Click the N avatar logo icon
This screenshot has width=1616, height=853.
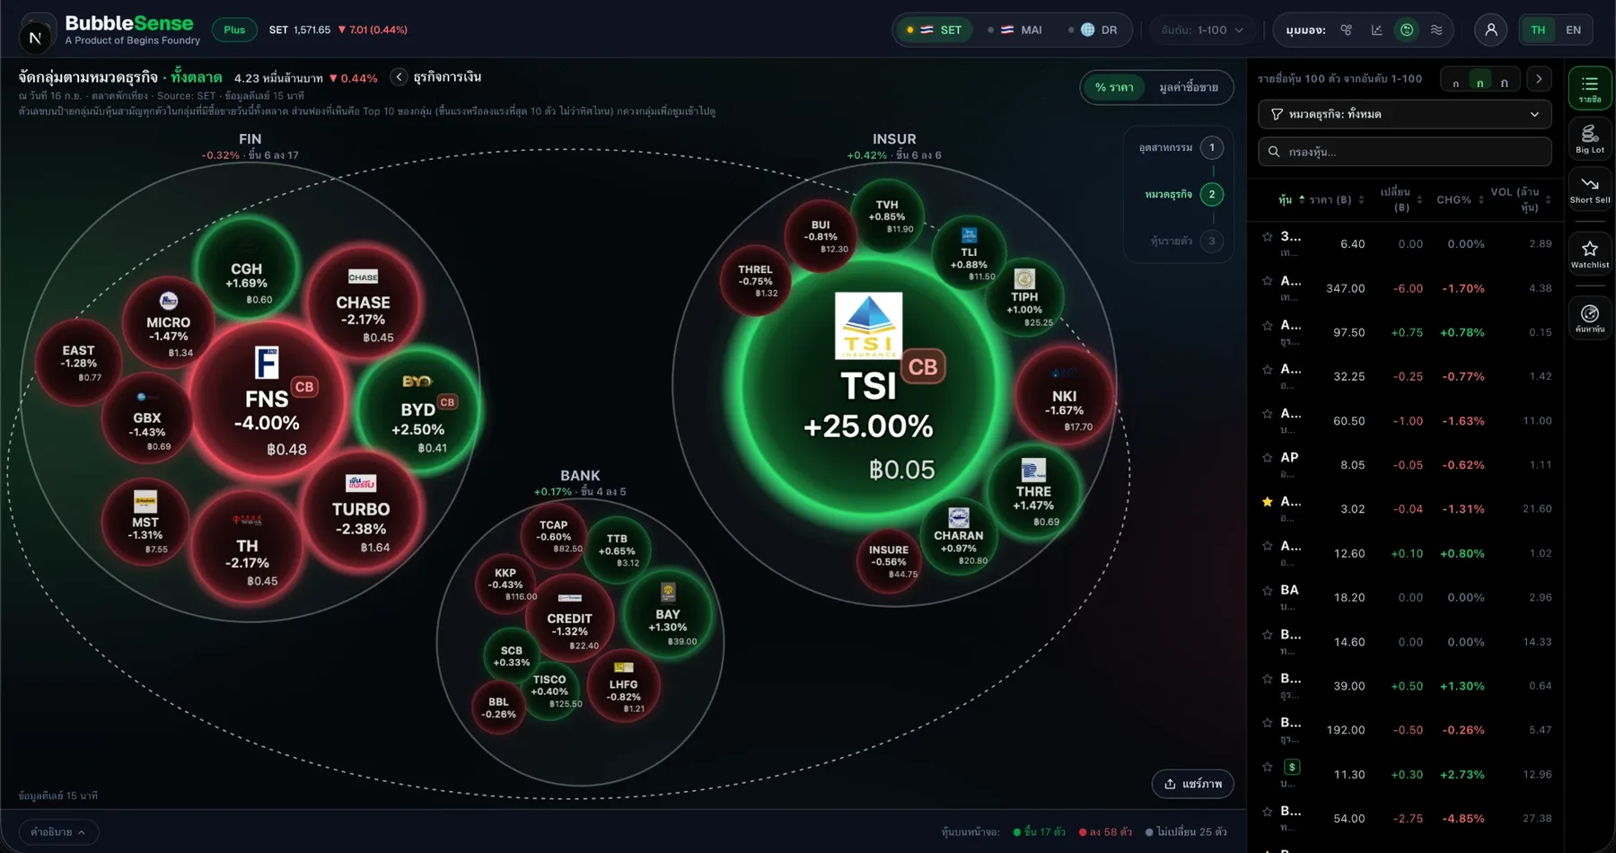35,37
